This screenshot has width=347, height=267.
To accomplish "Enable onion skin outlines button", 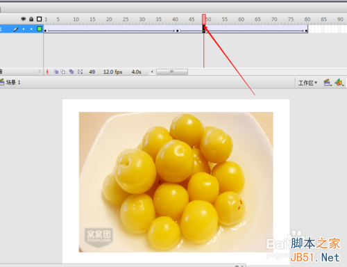I will point(63,72).
